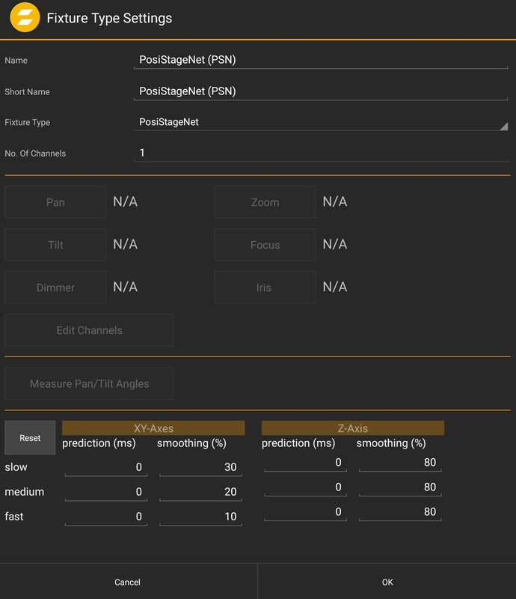Click the N/A value beside Dimmer

125,287
